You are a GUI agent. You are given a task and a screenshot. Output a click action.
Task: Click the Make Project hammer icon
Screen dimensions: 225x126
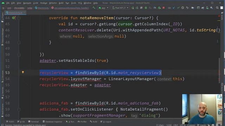94,8
